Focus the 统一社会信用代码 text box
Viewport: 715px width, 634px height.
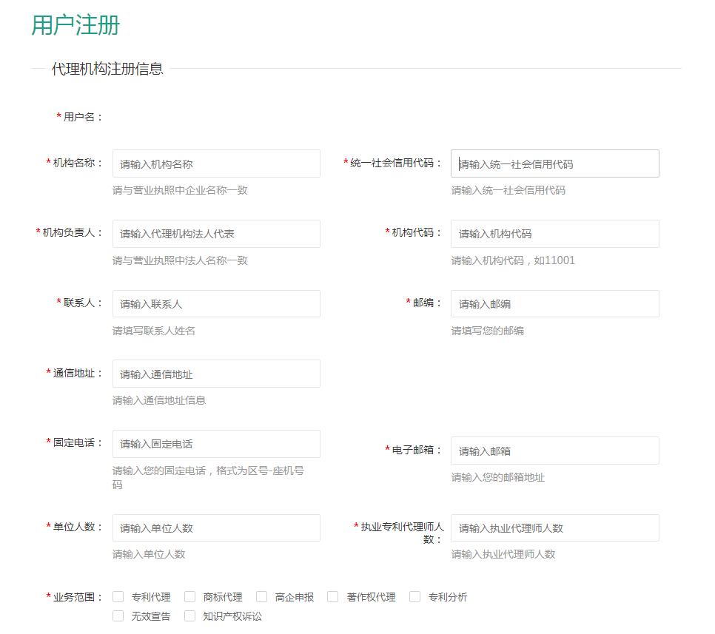pyautogui.click(x=554, y=163)
